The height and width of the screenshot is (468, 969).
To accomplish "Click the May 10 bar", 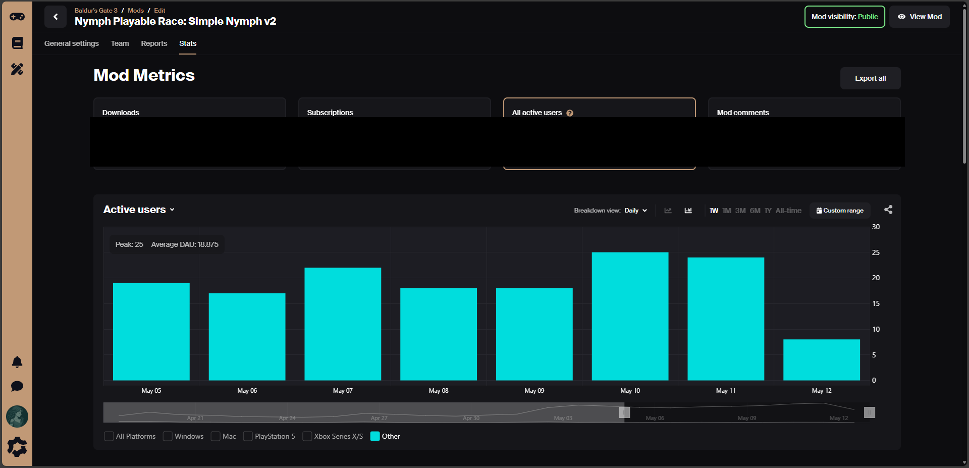I will (630, 317).
